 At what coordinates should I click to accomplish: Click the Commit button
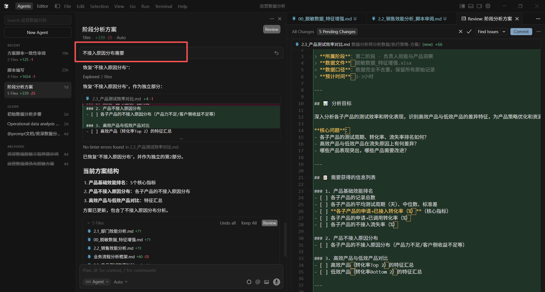[x=521, y=31]
